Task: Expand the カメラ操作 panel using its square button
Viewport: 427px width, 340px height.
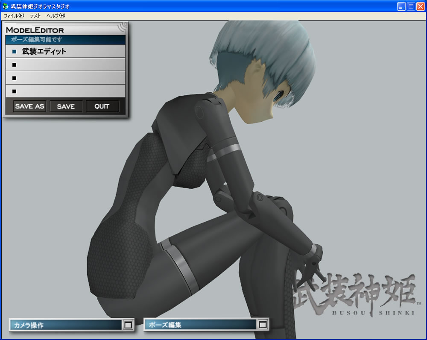Action: [128, 325]
